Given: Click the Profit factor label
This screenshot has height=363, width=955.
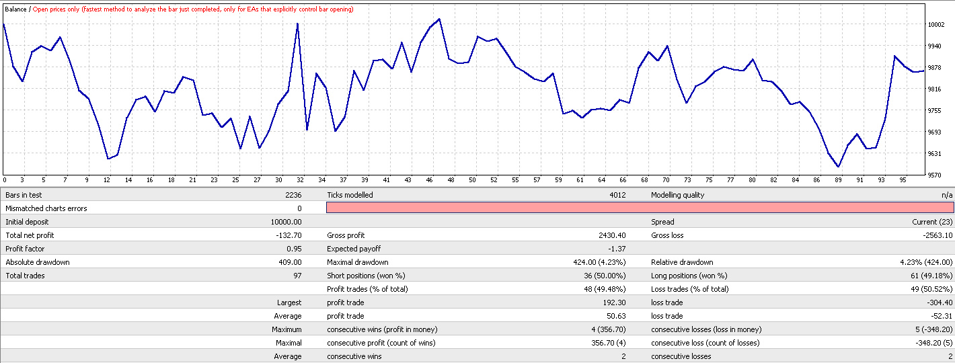Looking at the screenshot, I should [x=25, y=249].
